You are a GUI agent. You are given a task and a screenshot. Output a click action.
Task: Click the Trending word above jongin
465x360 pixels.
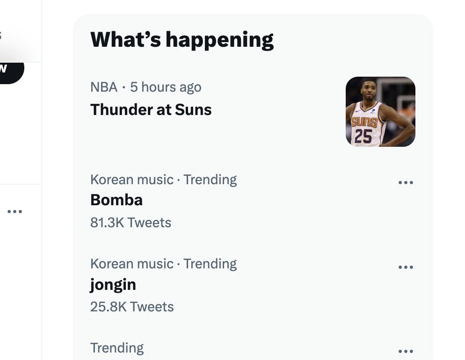tap(210, 264)
